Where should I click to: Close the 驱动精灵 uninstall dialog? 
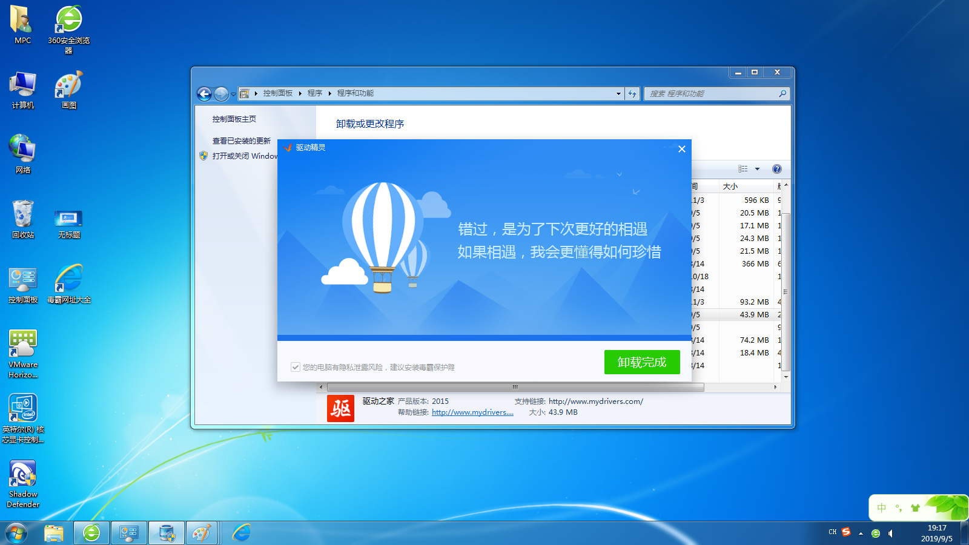click(x=682, y=149)
